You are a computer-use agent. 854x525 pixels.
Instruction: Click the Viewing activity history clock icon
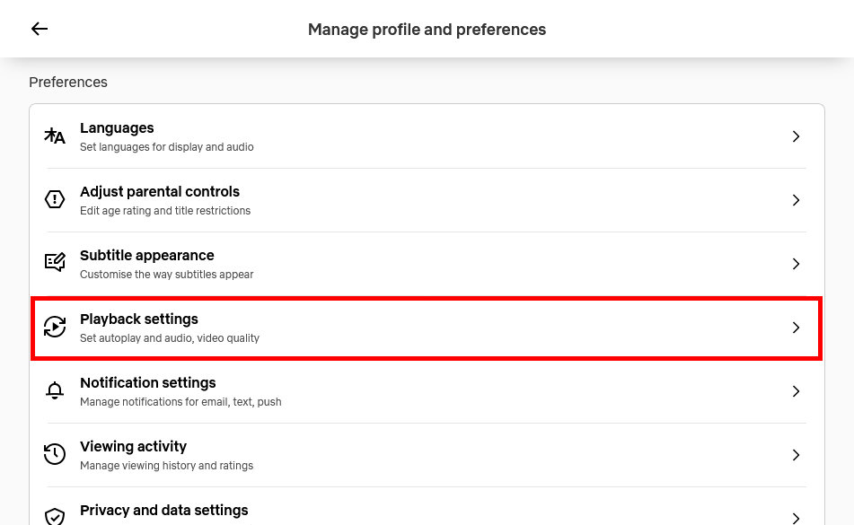tap(55, 454)
